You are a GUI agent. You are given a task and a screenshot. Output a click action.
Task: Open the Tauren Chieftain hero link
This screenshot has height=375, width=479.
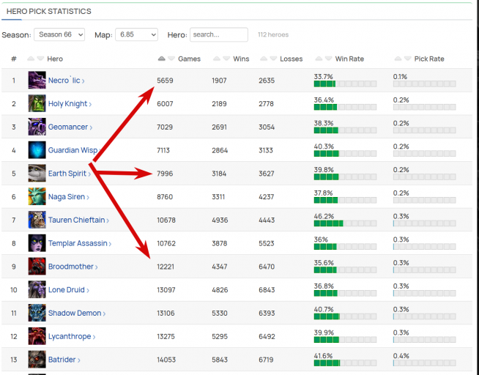pyautogui.click(x=78, y=220)
